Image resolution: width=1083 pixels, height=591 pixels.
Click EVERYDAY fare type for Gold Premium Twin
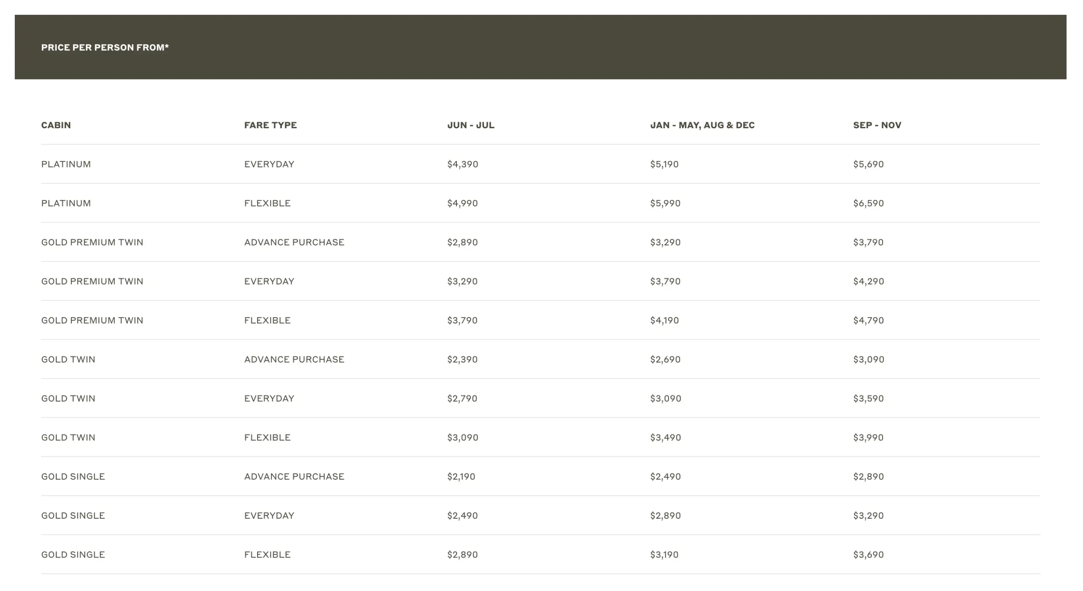tap(269, 281)
